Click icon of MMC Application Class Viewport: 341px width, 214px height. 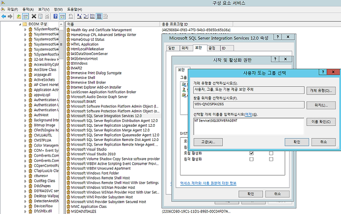pos(69,206)
